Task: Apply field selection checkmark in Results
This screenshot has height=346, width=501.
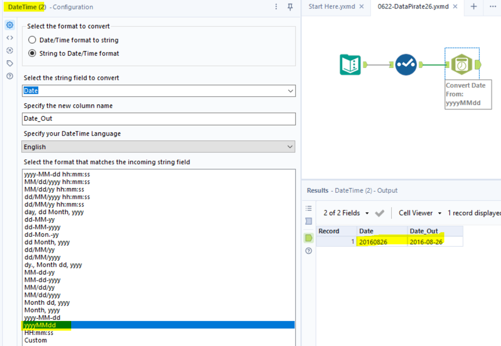Action: coord(380,213)
